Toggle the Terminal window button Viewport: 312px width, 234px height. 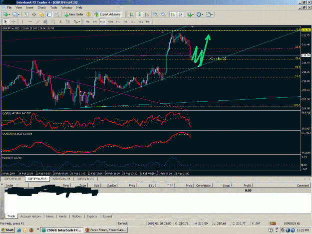[x=49, y=14]
